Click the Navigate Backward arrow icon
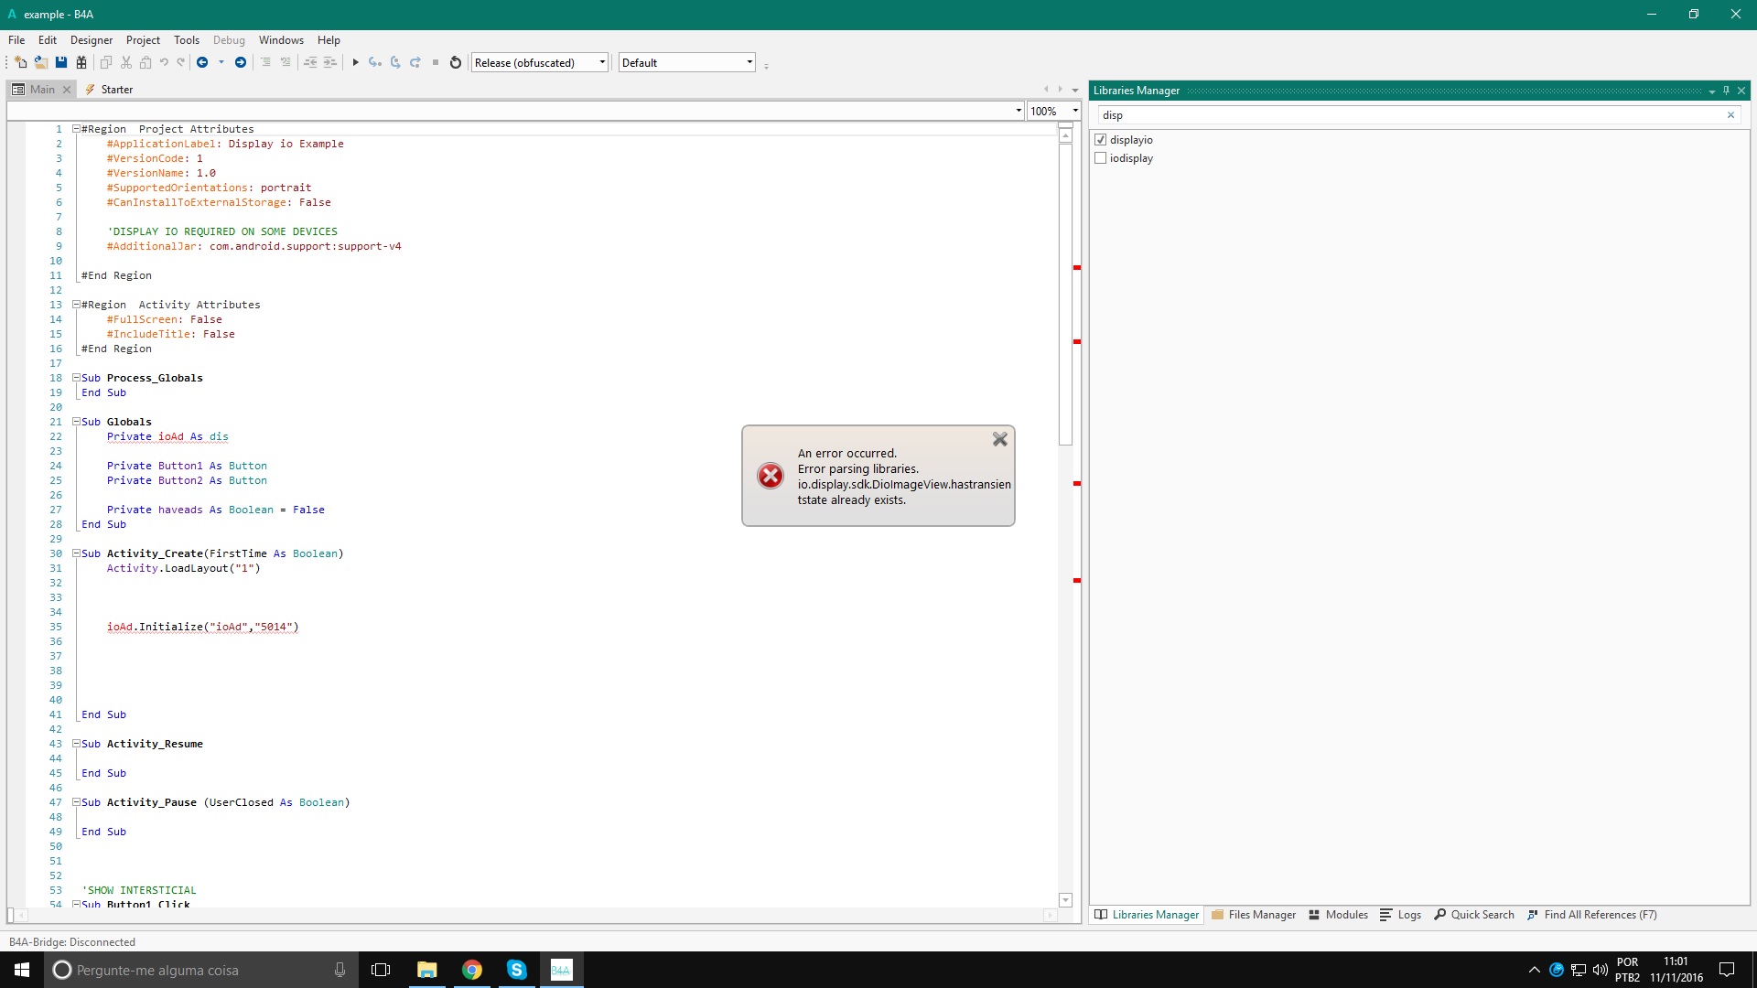The height and width of the screenshot is (988, 1757). pyautogui.click(x=202, y=62)
